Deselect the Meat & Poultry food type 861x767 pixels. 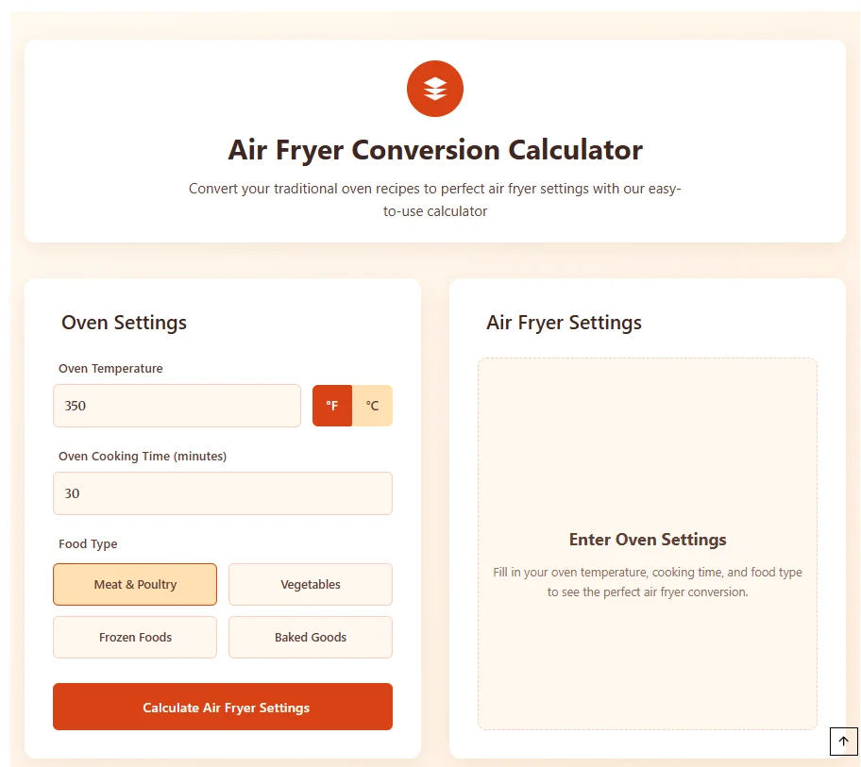[134, 584]
